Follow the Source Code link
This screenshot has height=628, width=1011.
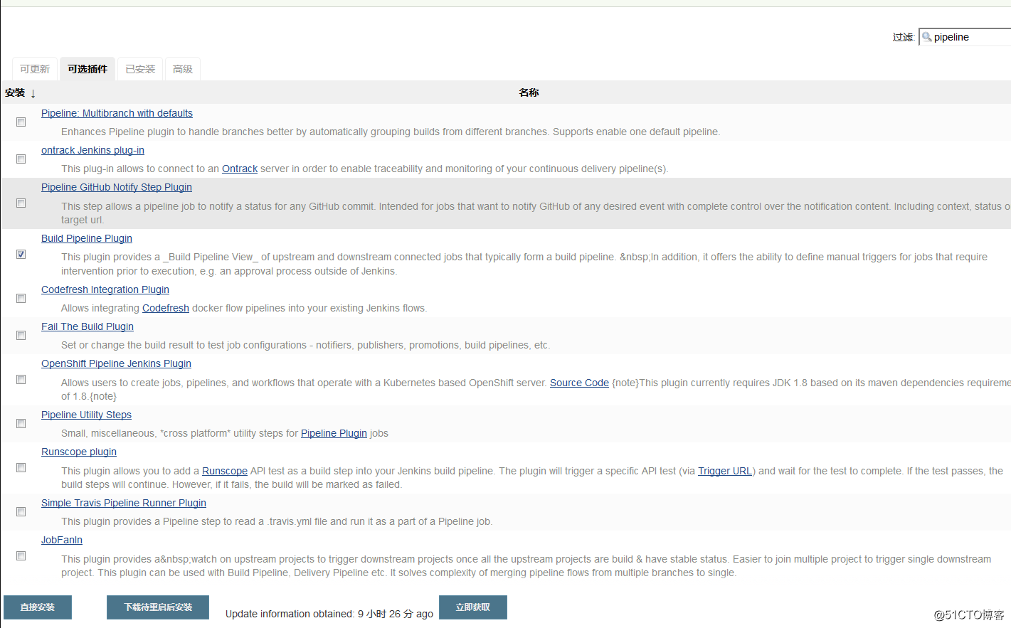point(579,383)
